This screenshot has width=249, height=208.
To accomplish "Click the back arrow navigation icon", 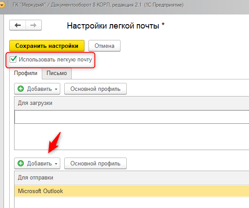I will [x=18, y=25].
